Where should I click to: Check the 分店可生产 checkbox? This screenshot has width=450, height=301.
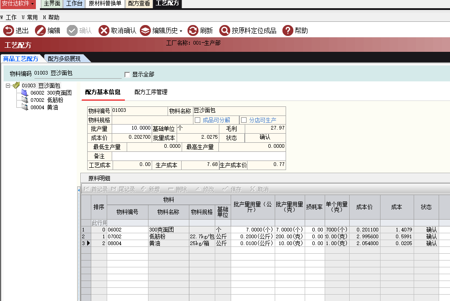pos(244,120)
